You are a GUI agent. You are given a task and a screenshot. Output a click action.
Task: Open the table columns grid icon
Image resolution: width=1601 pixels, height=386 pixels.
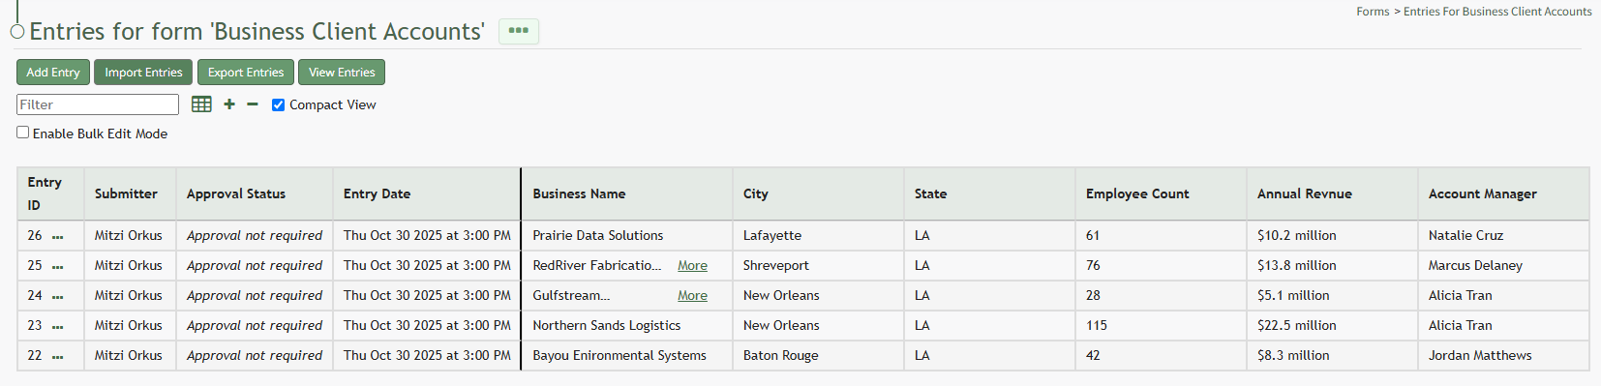201,104
